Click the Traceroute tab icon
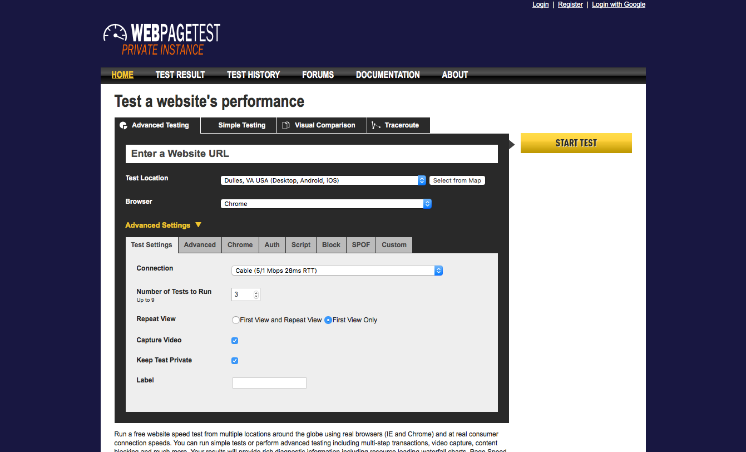This screenshot has height=452, width=746. pyautogui.click(x=376, y=125)
